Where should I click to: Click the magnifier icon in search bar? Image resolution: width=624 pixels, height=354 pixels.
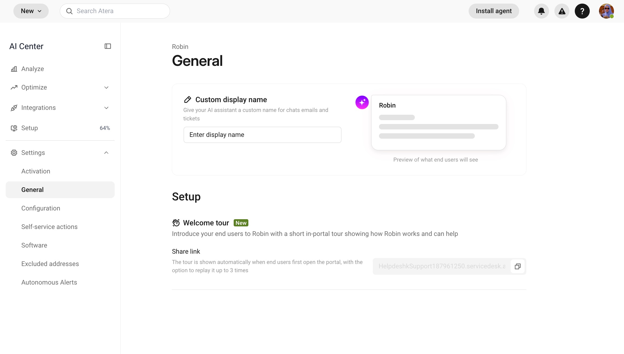(69, 11)
